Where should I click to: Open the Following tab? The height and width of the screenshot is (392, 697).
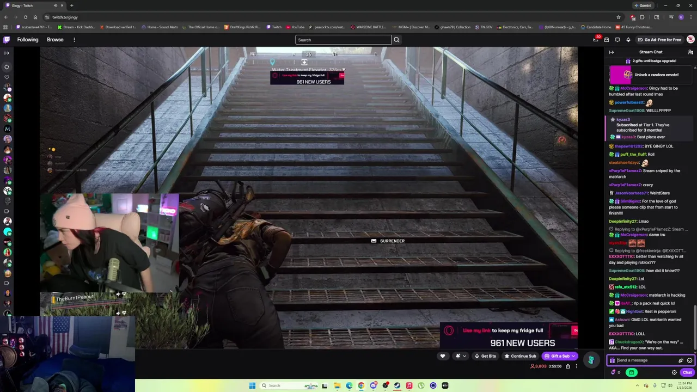click(28, 40)
